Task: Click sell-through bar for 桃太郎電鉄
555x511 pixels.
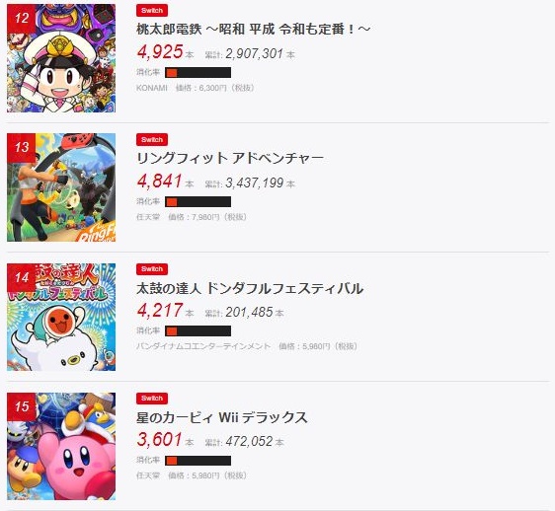Action: [x=198, y=72]
